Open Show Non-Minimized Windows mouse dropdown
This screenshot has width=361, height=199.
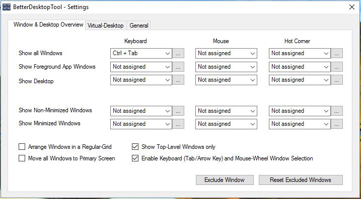226,111
